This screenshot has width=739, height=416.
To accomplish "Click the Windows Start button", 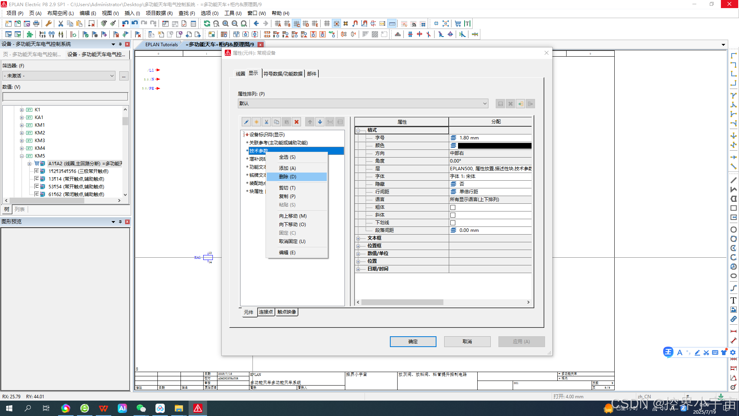I will click(x=9, y=408).
